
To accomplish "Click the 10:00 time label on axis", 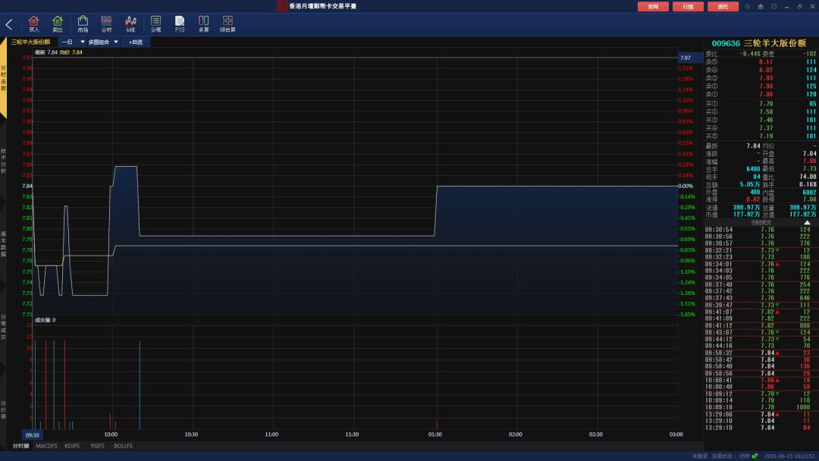I will tap(111, 434).
